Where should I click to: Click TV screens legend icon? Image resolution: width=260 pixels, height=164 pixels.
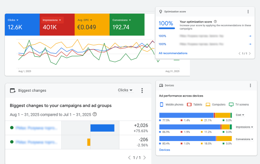click(231, 105)
